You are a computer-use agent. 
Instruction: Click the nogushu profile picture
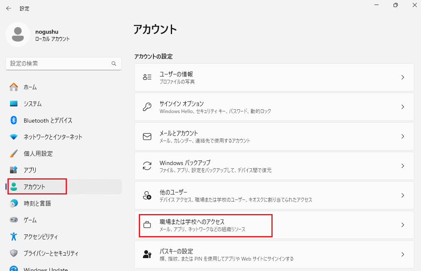pos(17,34)
